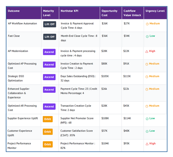This screenshot has height=157, width=173.
Task: Click the Month-End Close Cycle Time KPI
Action: coord(79,38)
